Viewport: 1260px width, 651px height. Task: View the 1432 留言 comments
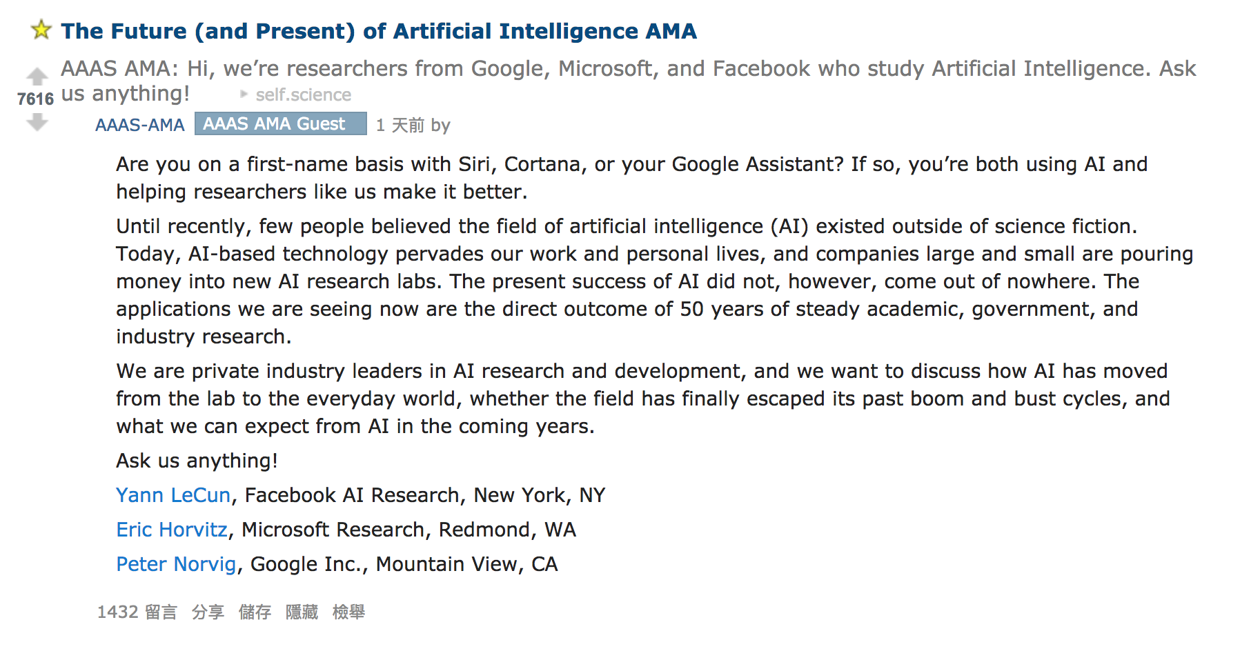pos(137,612)
